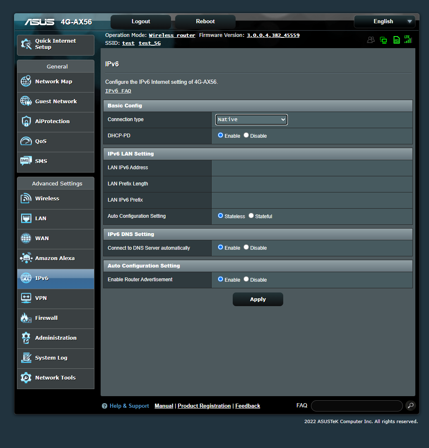
Task: Open Network Tools menu item
Action: pyautogui.click(x=55, y=378)
